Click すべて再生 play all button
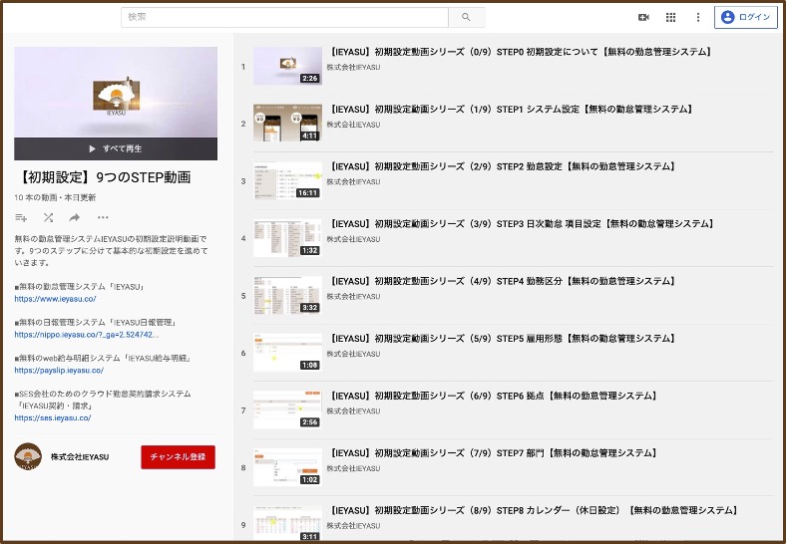The height and width of the screenshot is (544, 786). [116, 148]
